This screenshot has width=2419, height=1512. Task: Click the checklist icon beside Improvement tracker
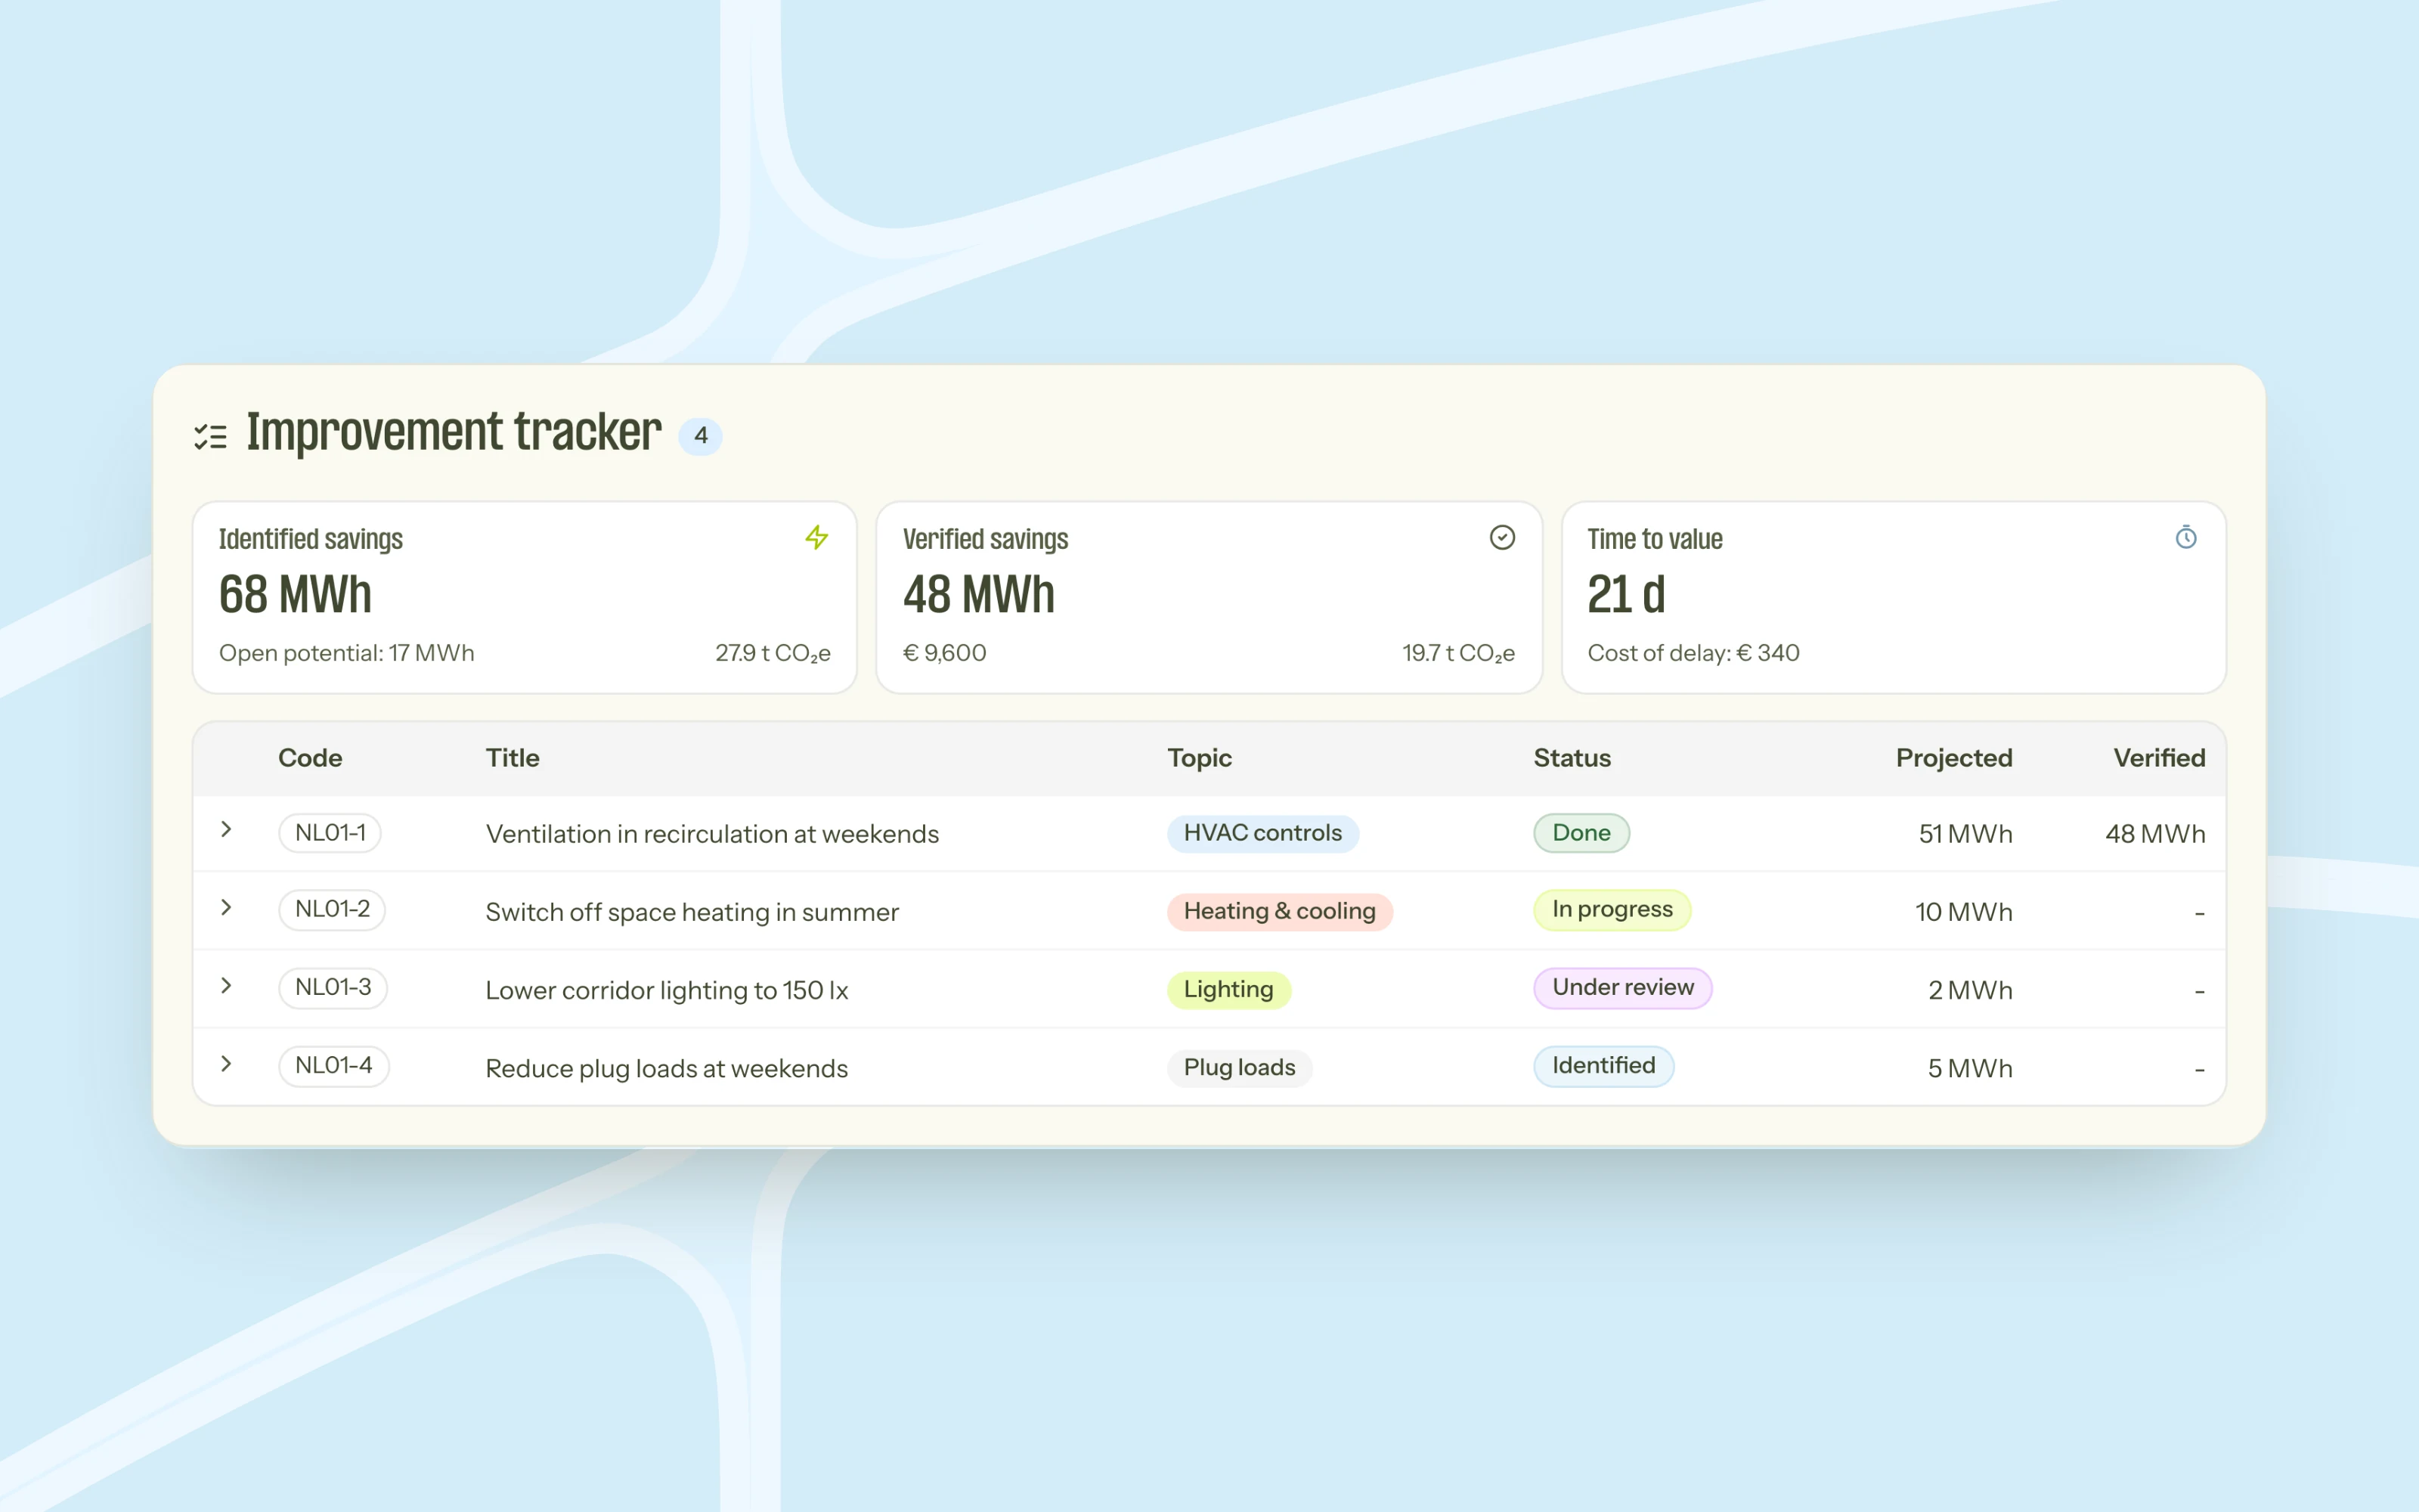211,436
